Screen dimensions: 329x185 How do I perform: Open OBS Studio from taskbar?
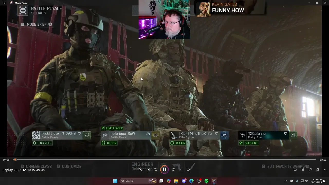pos(199,181)
